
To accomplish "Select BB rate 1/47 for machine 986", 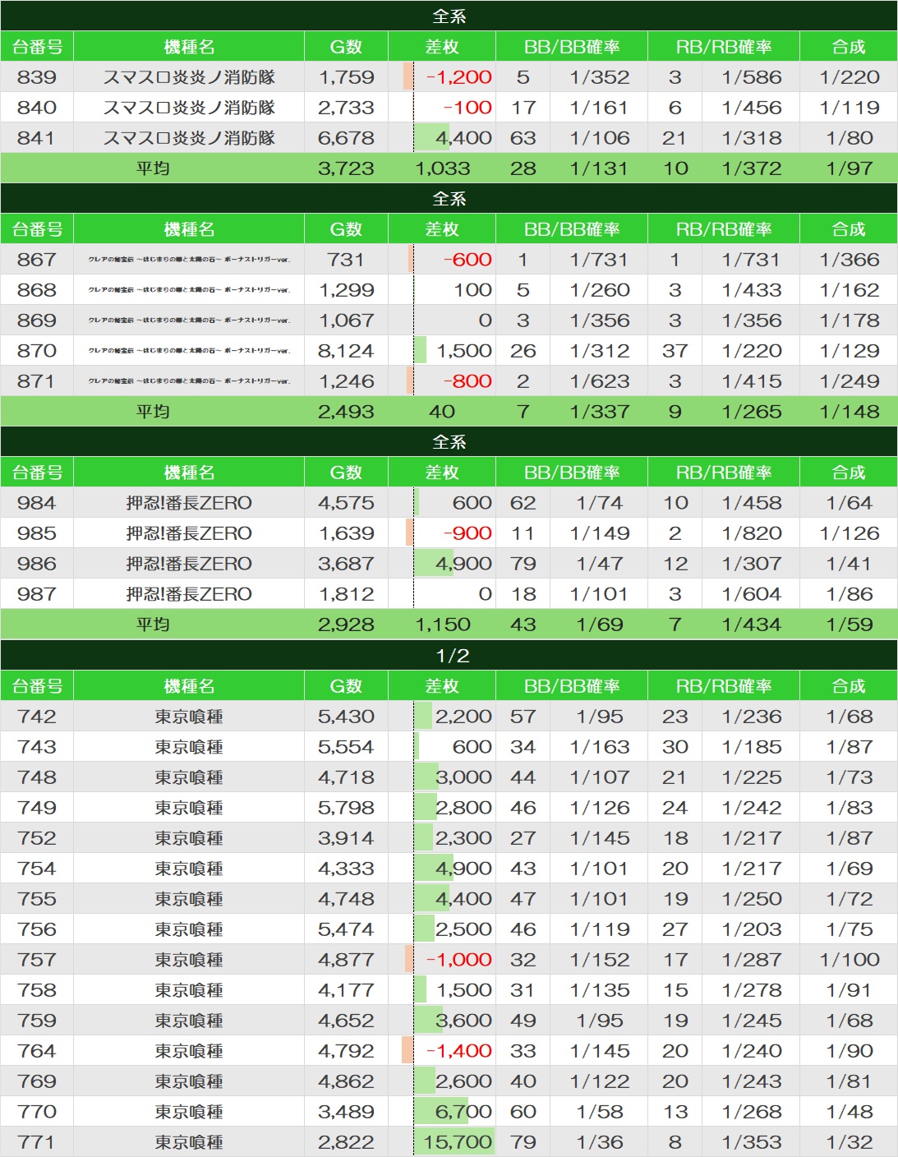I will (600, 564).
